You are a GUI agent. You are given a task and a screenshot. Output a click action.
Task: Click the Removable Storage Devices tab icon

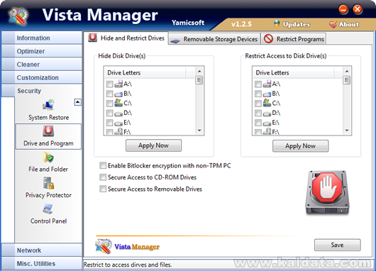[x=175, y=41]
